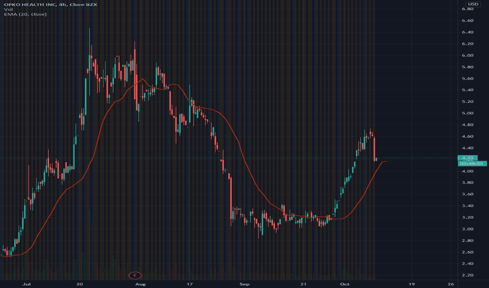This screenshot has height=288, width=489.
Task: Click the 6.80 price axis label
Action: [467, 9]
